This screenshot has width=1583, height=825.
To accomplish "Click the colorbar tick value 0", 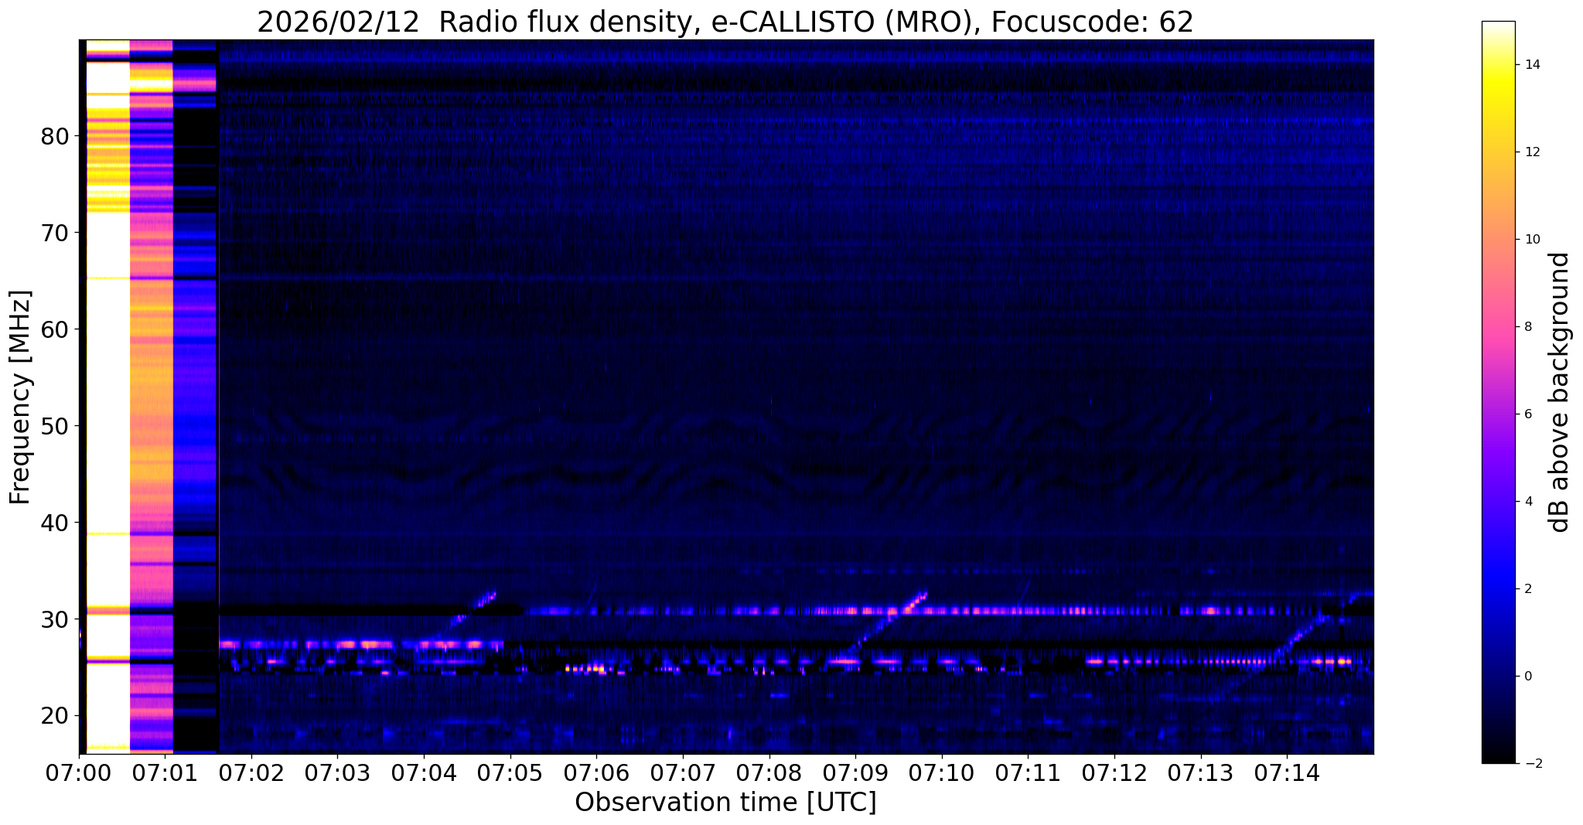I will [1527, 677].
